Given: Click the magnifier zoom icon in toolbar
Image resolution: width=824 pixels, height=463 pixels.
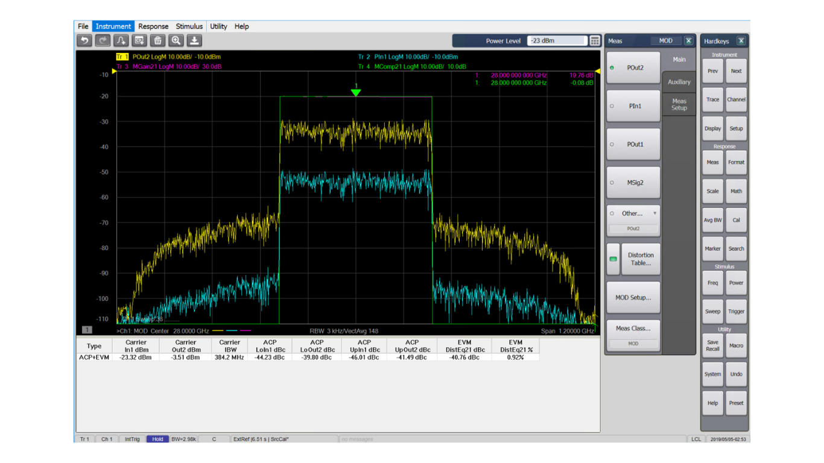Looking at the screenshot, I should point(176,40).
